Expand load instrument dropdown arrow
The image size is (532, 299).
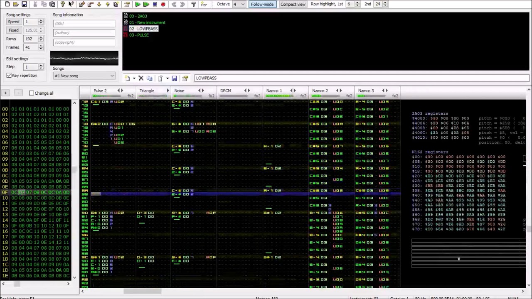[167, 78]
